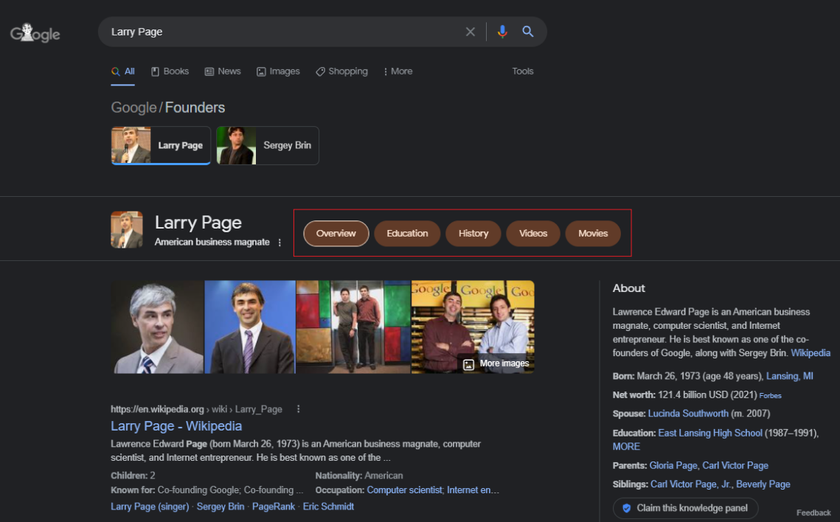Click Larry Page profile thumbnail beside name
The width and height of the screenshot is (840, 522).
tap(126, 230)
